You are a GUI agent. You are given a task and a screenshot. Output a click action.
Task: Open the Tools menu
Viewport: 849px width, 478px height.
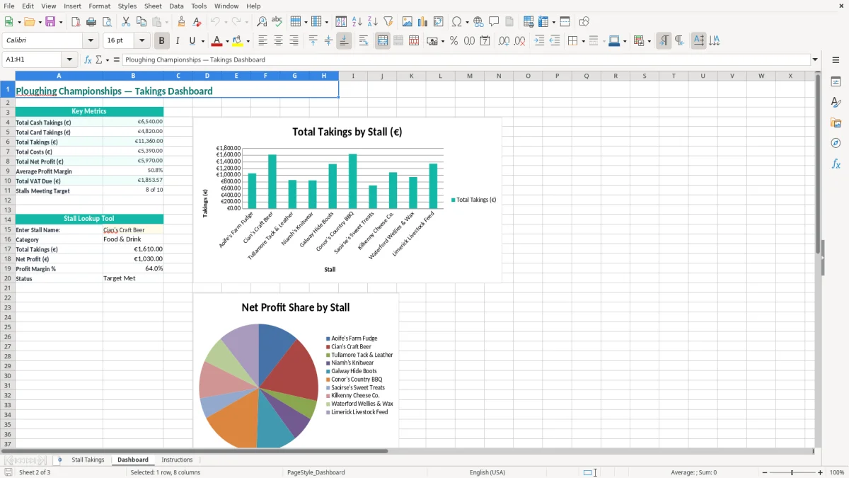199,6
